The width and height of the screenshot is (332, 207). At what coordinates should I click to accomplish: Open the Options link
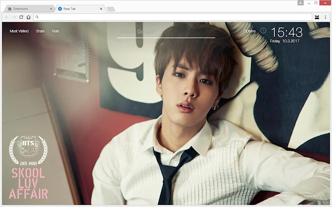pyautogui.click(x=250, y=31)
